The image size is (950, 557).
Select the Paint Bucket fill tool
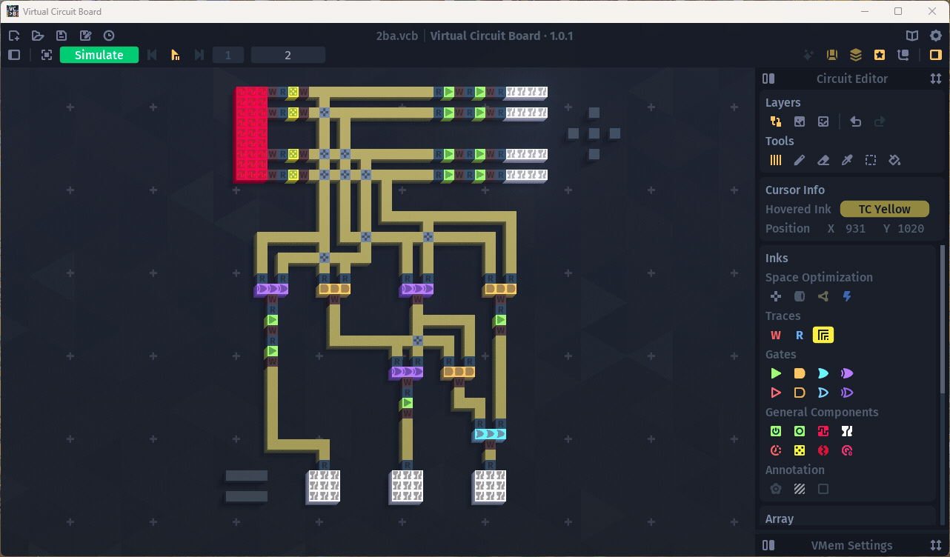894,160
